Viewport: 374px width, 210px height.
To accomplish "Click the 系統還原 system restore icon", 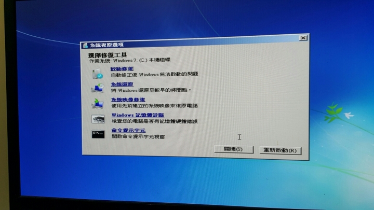I will [x=98, y=88].
